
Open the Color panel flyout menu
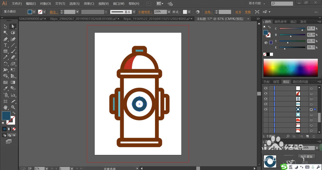tap(319, 22)
